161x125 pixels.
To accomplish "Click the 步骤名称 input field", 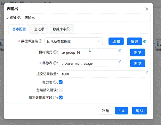I will tap(86, 18).
